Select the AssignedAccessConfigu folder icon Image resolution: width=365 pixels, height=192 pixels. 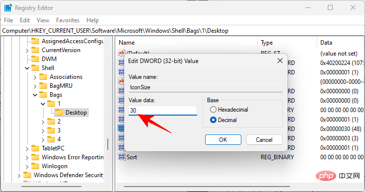(x=35, y=41)
